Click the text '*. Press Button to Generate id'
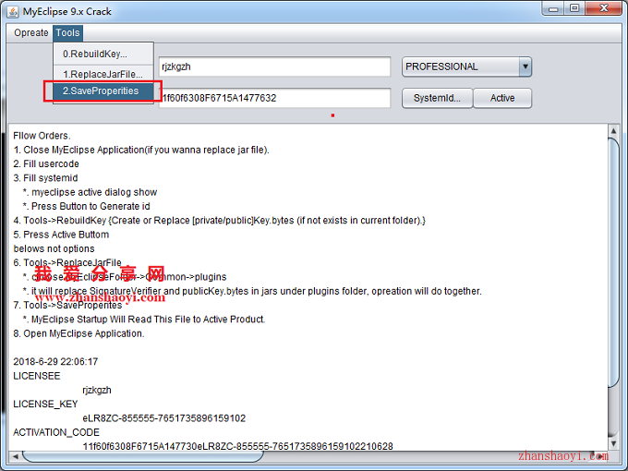Screen dimensions: 628x471 click(87, 206)
